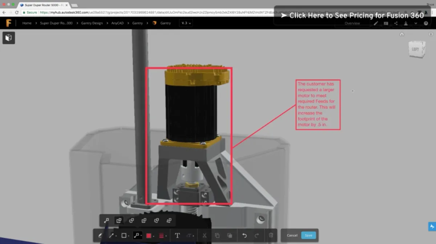Screen dimensions: 436x244
Task: Click the Cut icon in markup toolbar
Action: pyautogui.click(x=204, y=235)
